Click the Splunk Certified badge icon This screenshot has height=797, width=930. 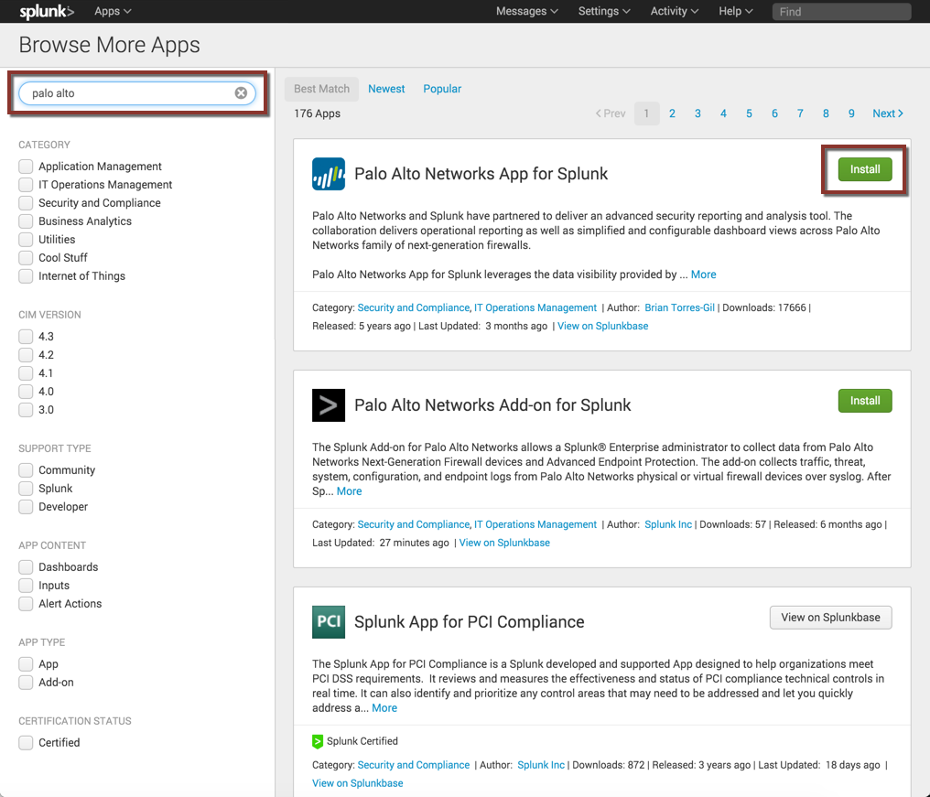point(318,740)
